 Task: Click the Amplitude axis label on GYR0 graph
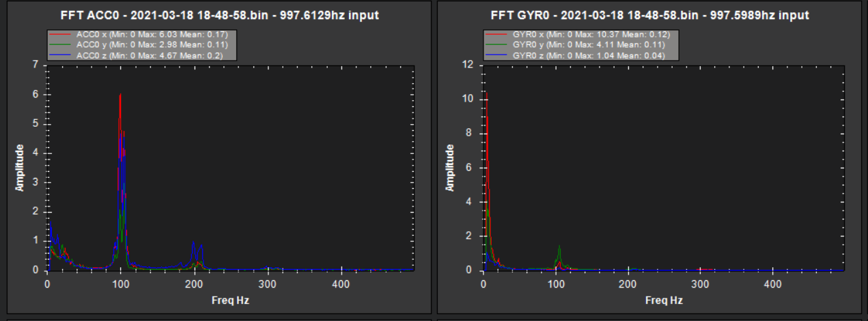pos(450,167)
